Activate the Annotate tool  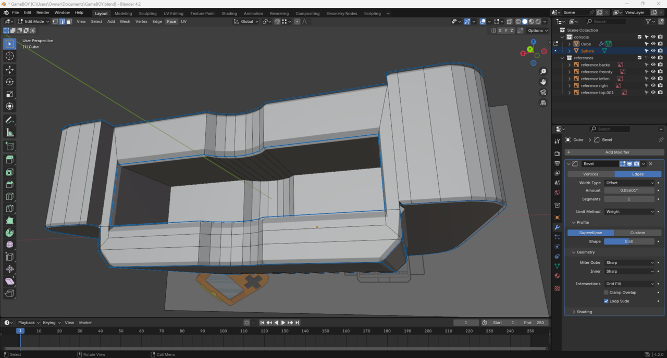coord(9,120)
